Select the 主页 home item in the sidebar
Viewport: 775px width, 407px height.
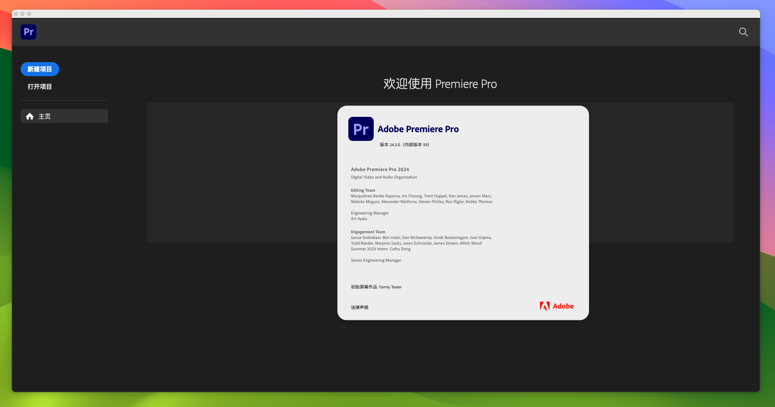click(x=64, y=116)
